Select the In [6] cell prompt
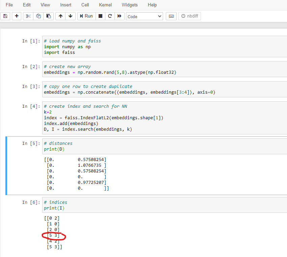Image resolution: width=287 pixels, height=257 pixels. pyautogui.click(x=31, y=202)
